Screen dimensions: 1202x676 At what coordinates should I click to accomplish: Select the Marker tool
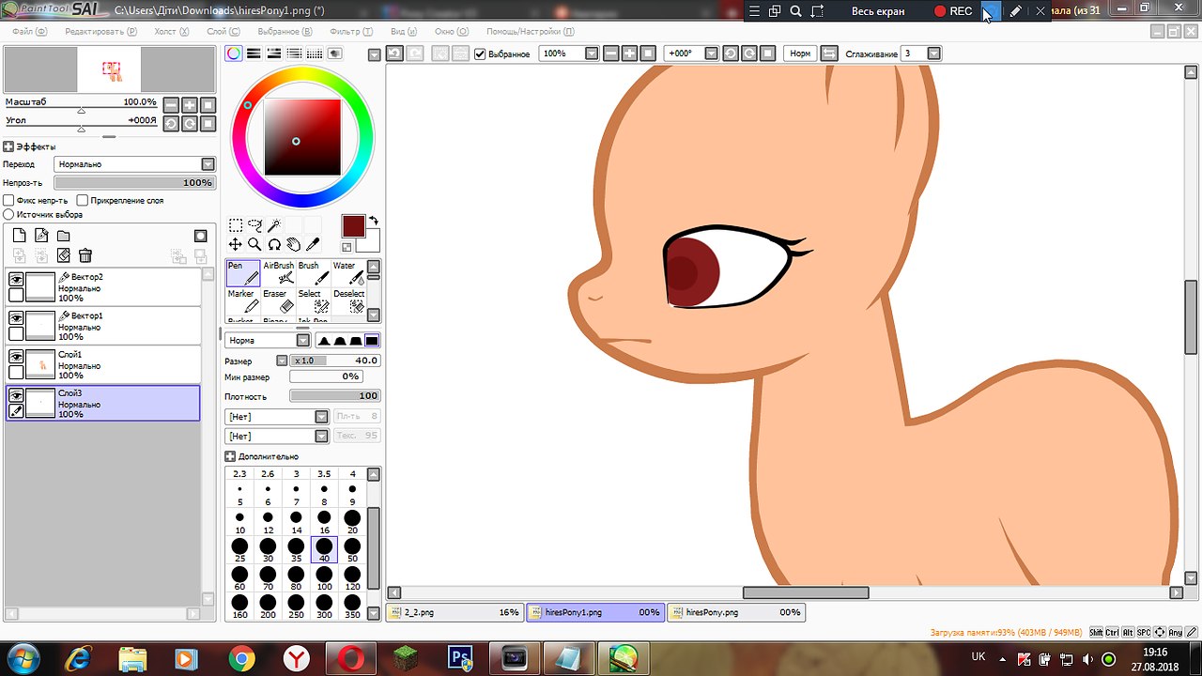(x=243, y=301)
